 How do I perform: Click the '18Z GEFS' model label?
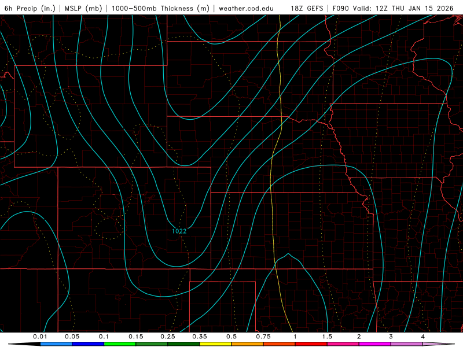click(x=307, y=8)
